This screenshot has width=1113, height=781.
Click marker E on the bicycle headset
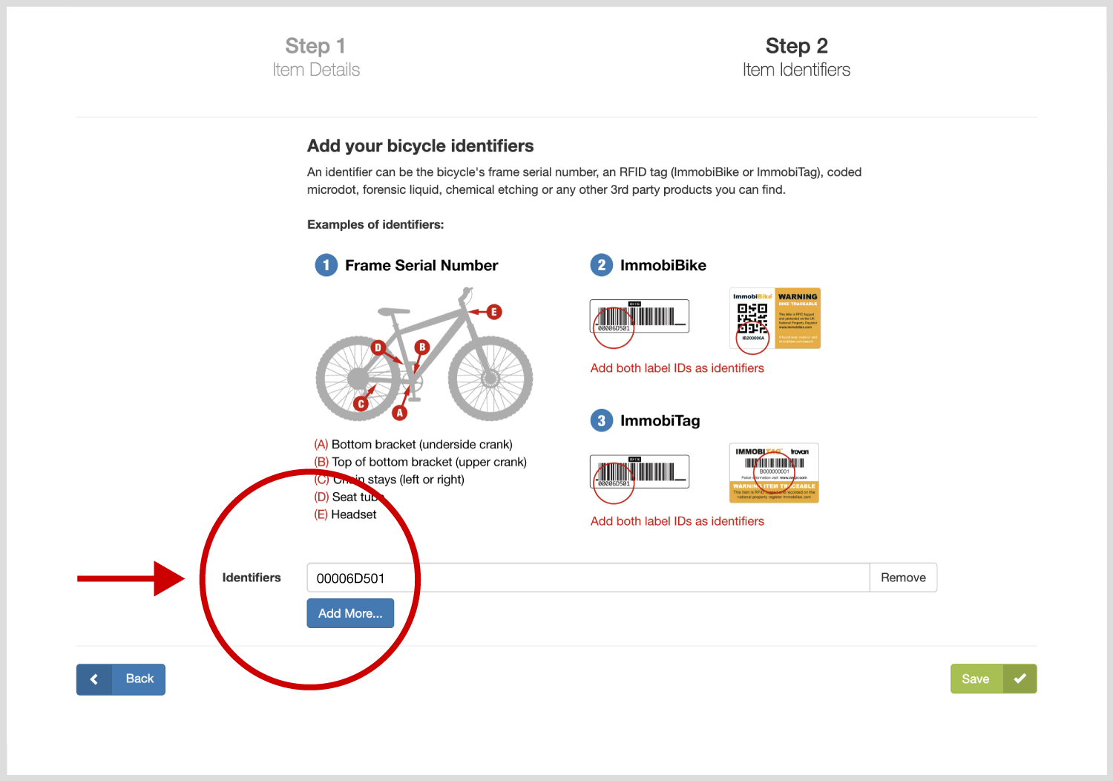coord(494,312)
